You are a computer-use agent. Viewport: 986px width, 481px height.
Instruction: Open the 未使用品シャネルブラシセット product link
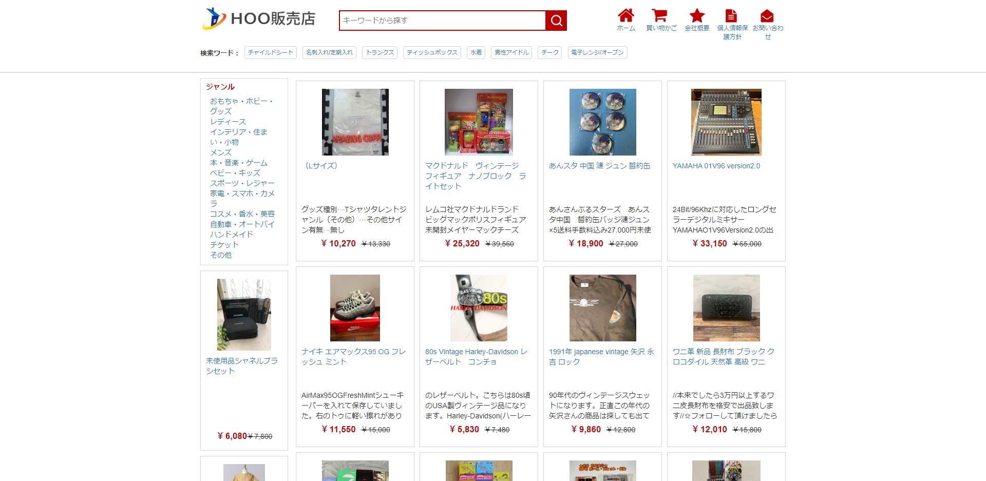tap(242, 366)
